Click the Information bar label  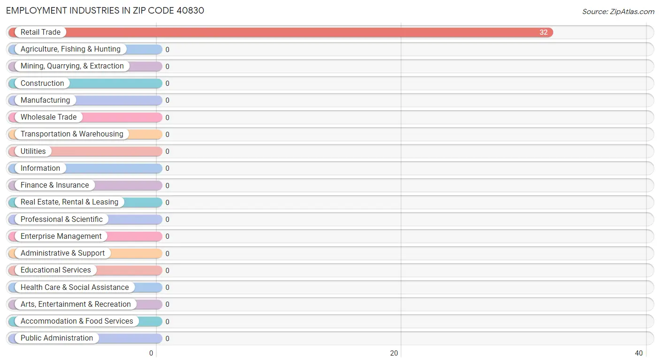point(40,168)
